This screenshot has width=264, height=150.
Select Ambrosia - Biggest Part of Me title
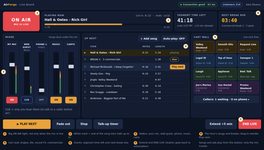pyautogui.click(x=108, y=98)
